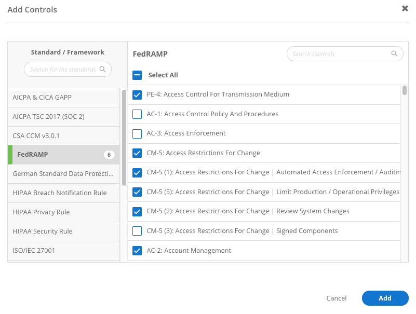Click the standards list scrollbar
416x314 pixels.
pos(124,138)
